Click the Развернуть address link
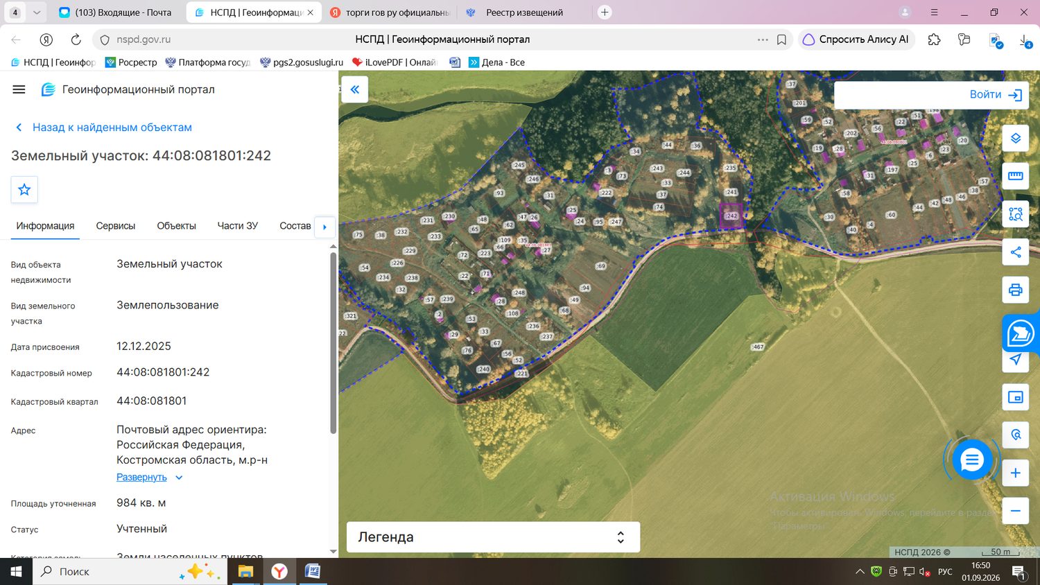 (141, 478)
